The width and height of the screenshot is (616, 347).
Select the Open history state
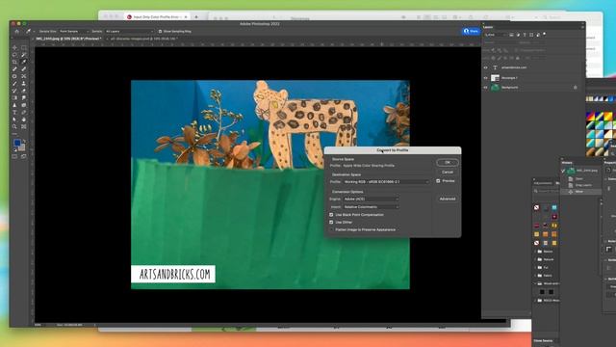pos(580,178)
